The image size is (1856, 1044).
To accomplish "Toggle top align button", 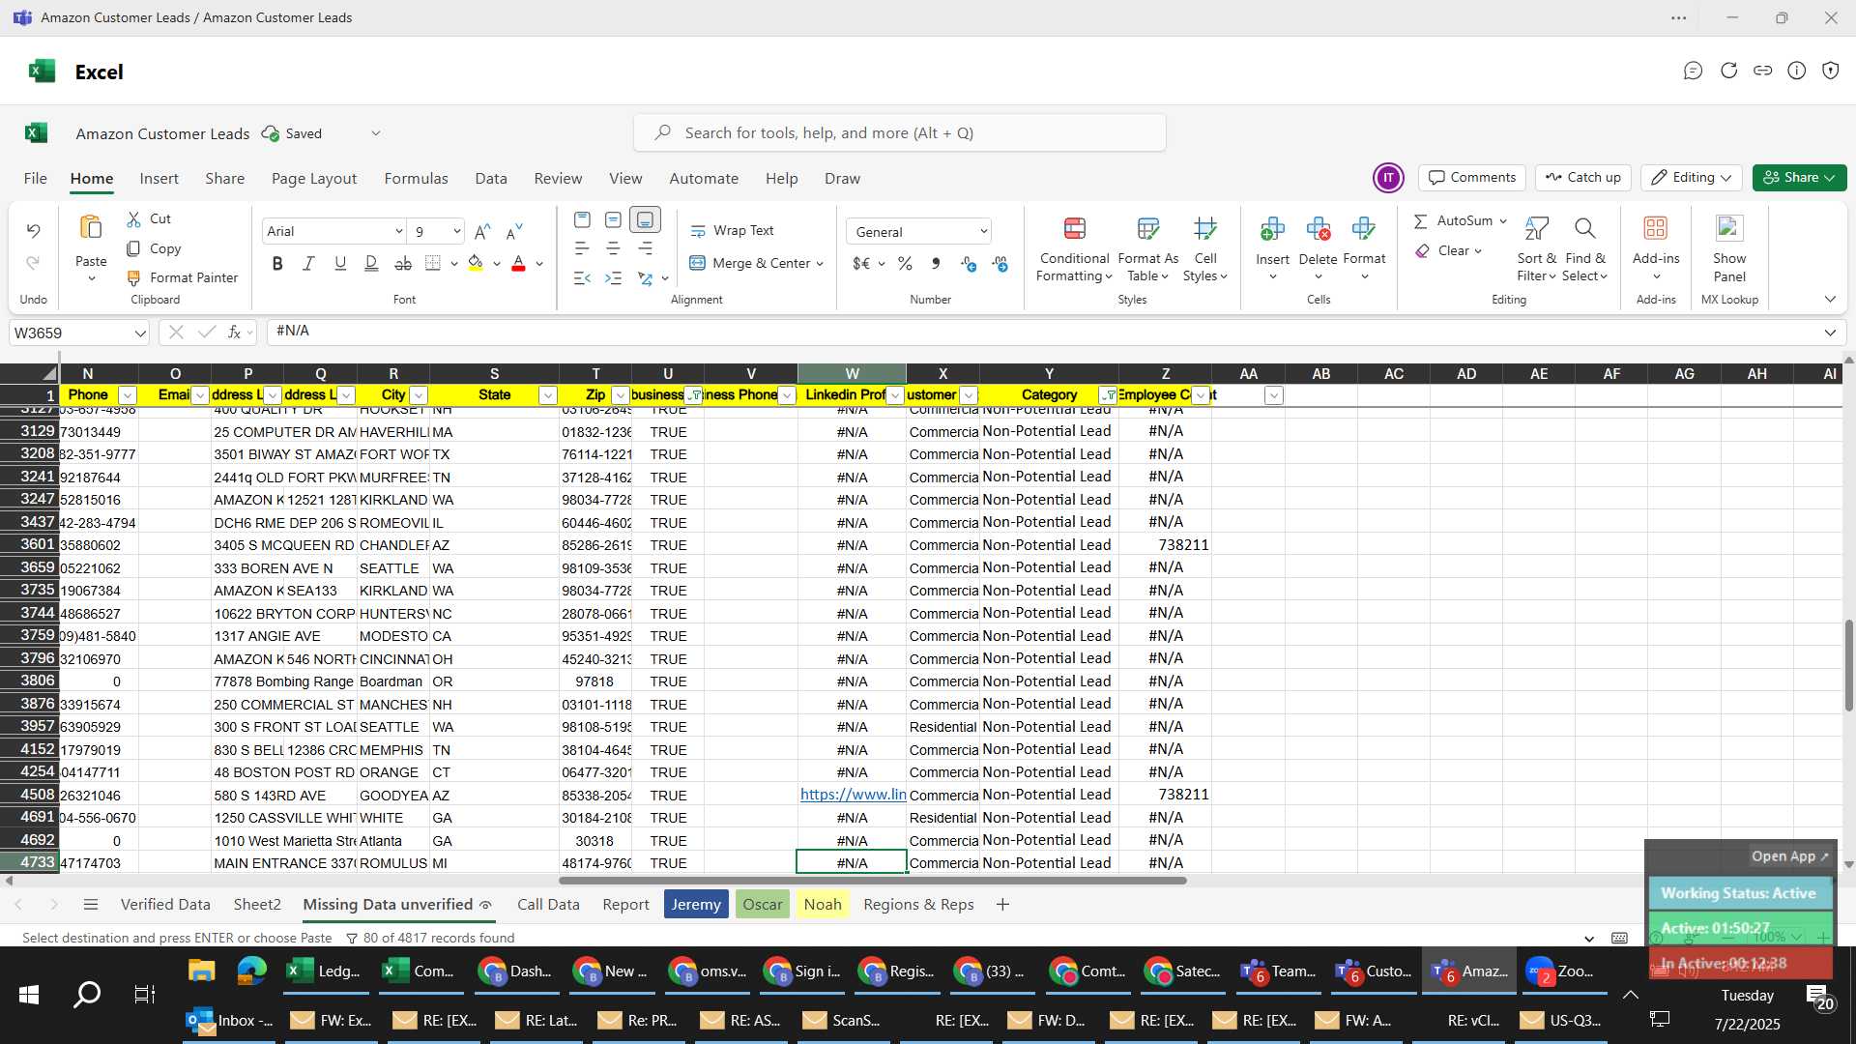I will click(582, 220).
